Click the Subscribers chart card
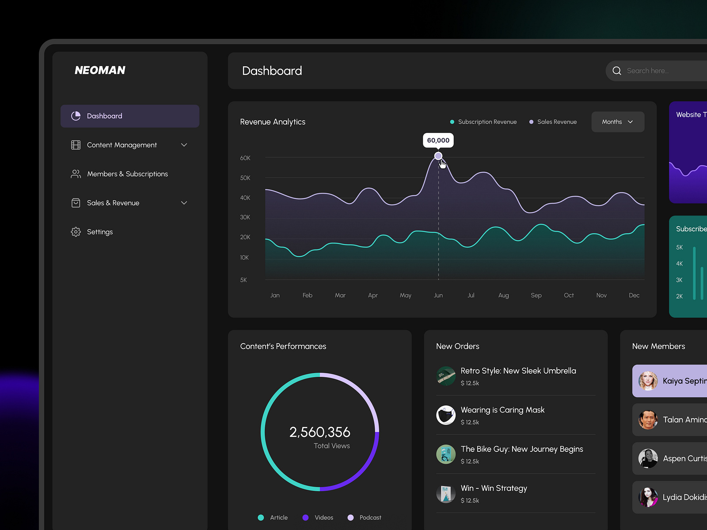 tap(688, 266)
